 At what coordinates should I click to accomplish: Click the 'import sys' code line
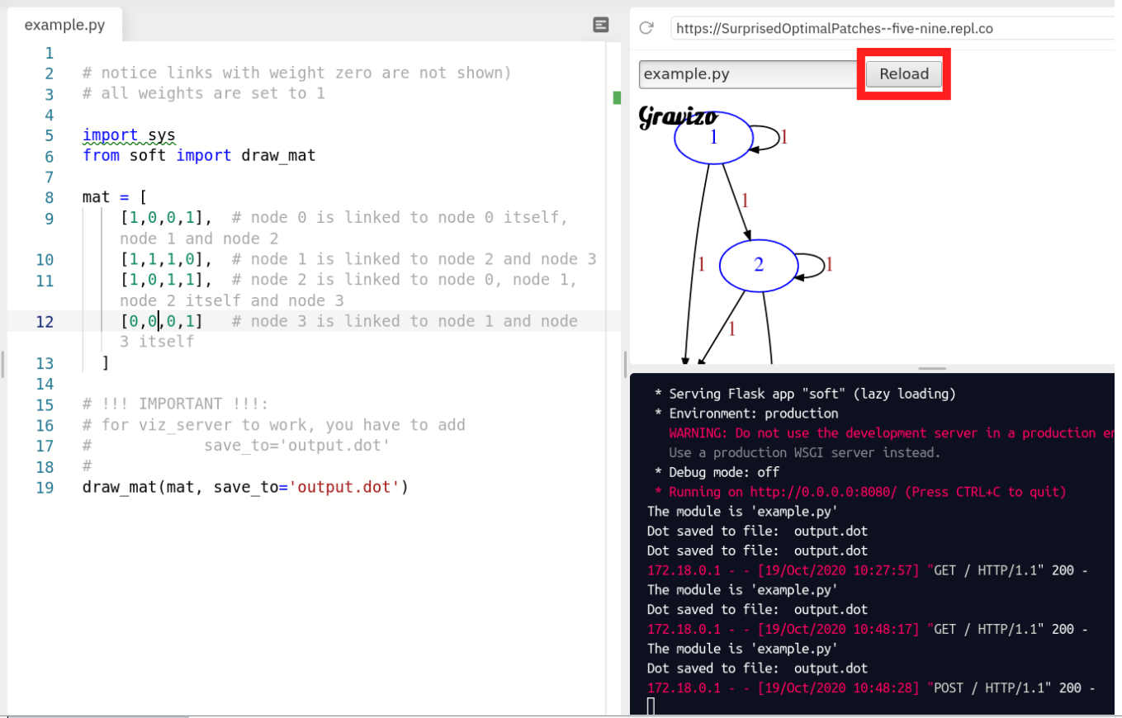(129, 135)
